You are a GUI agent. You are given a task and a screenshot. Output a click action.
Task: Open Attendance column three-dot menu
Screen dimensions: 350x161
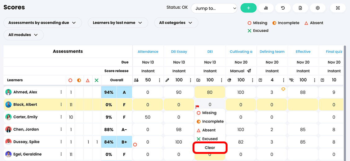click(159, 80)
